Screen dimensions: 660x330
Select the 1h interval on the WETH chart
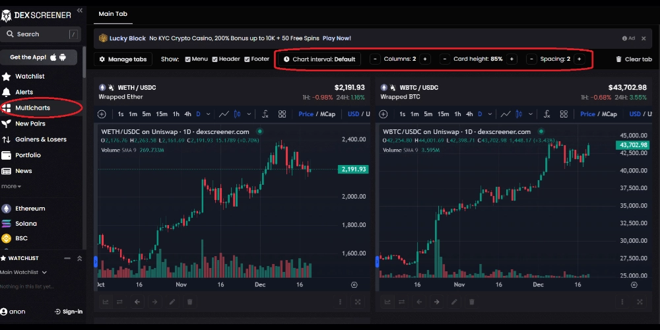point(176,114)
